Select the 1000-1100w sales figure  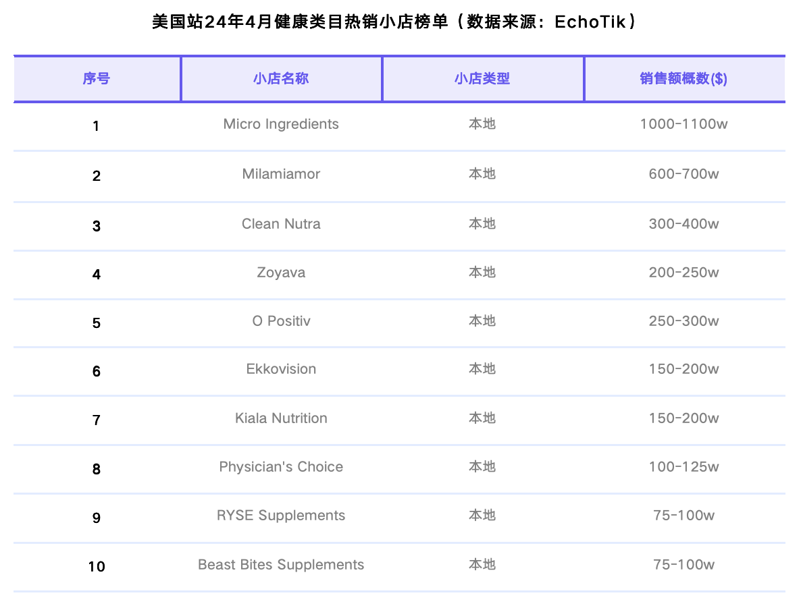(683, 124)
